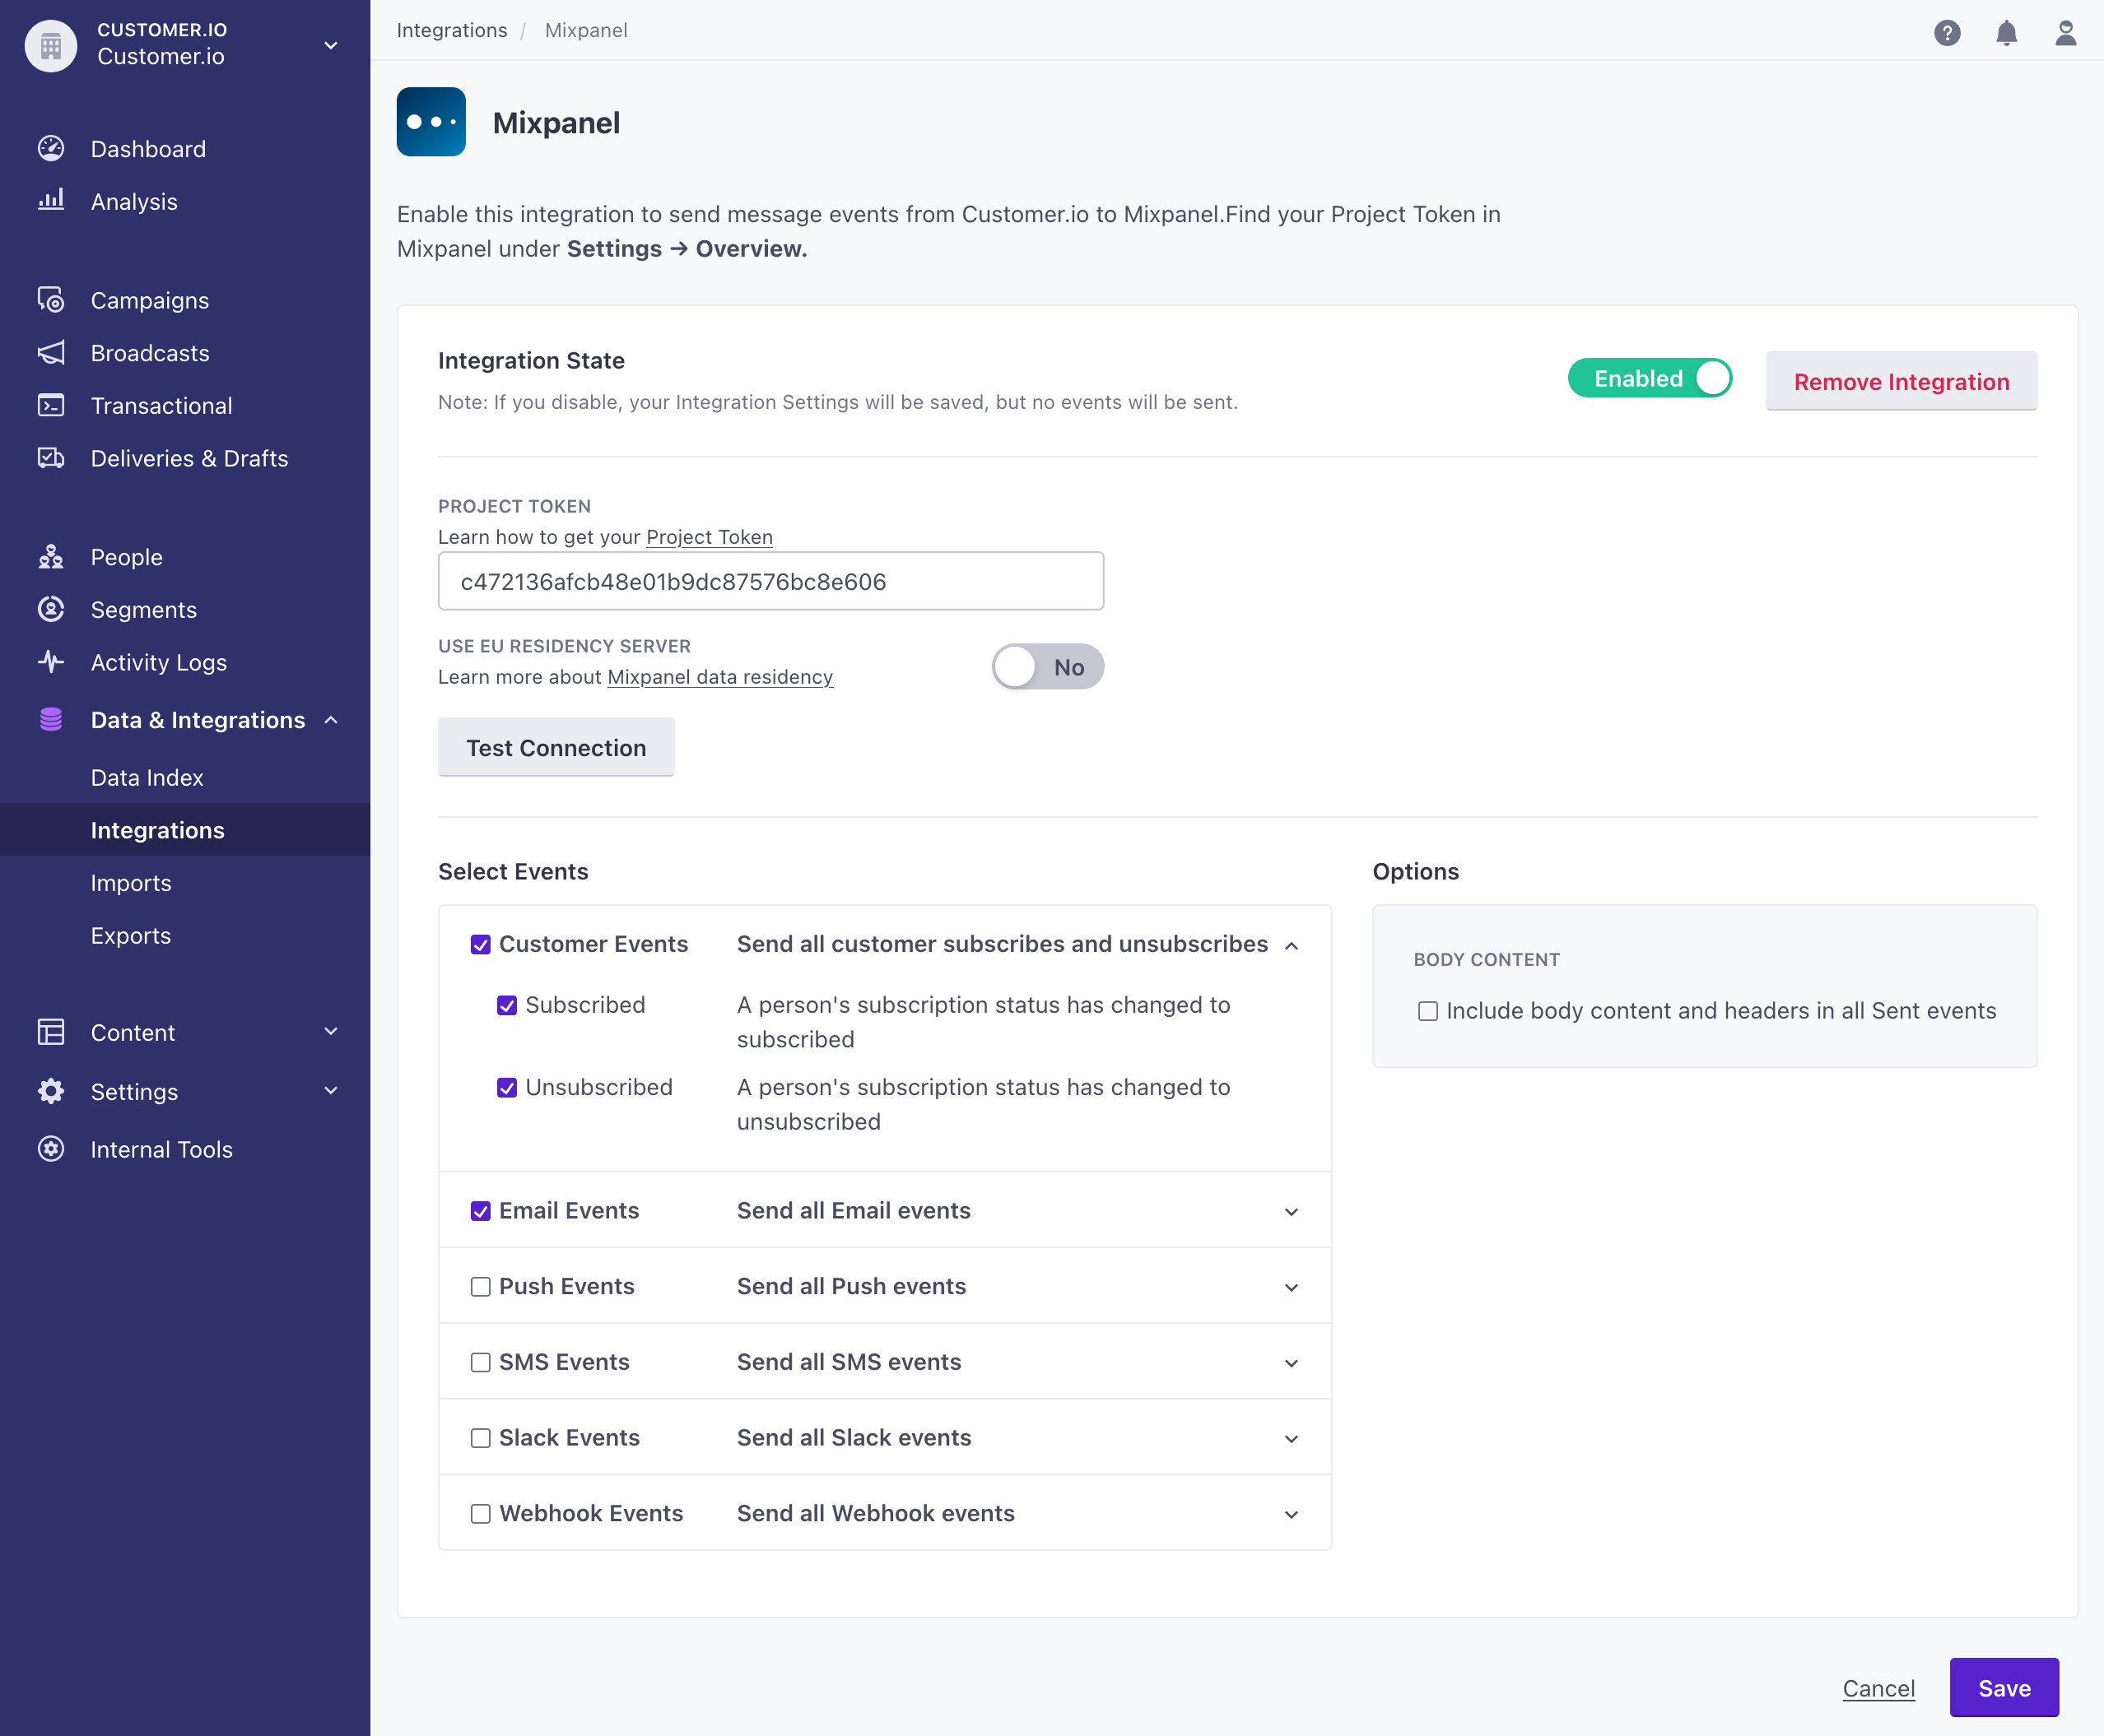This screenshot has width=2104, height=1736.
Task: Click the notification bell icon
Action: click(x=2006, y=30)
